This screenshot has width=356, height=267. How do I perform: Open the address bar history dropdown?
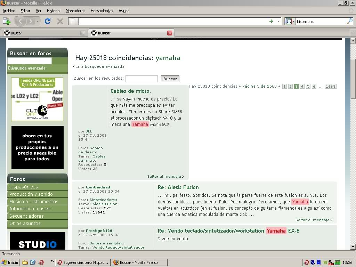click(x=278, y=21)
